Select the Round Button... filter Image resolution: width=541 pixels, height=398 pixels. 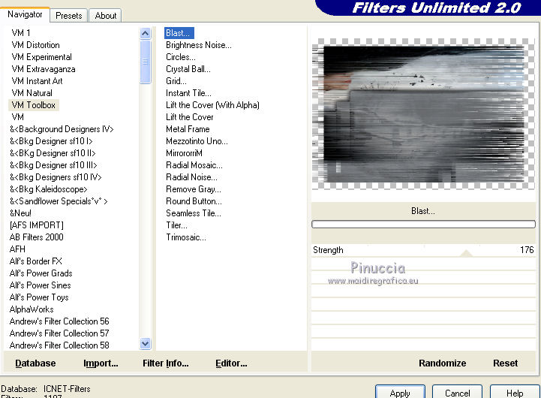194,201
